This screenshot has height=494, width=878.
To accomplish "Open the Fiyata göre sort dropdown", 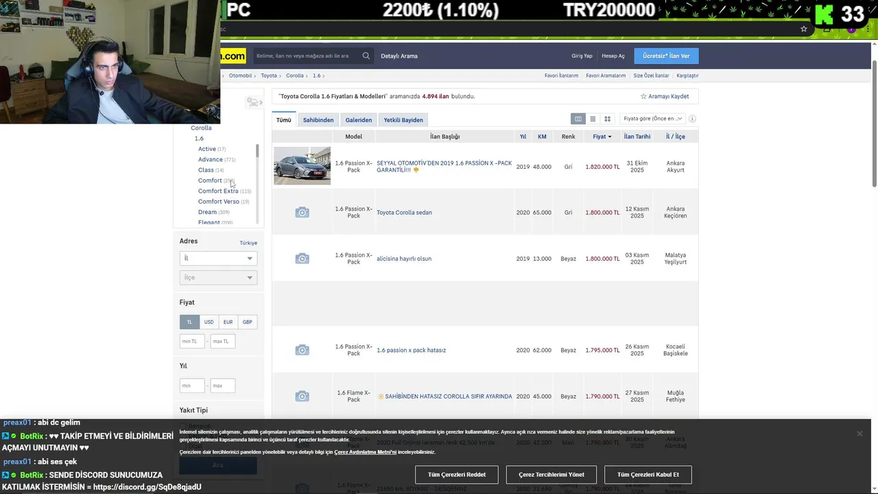I will click(652, 119).
